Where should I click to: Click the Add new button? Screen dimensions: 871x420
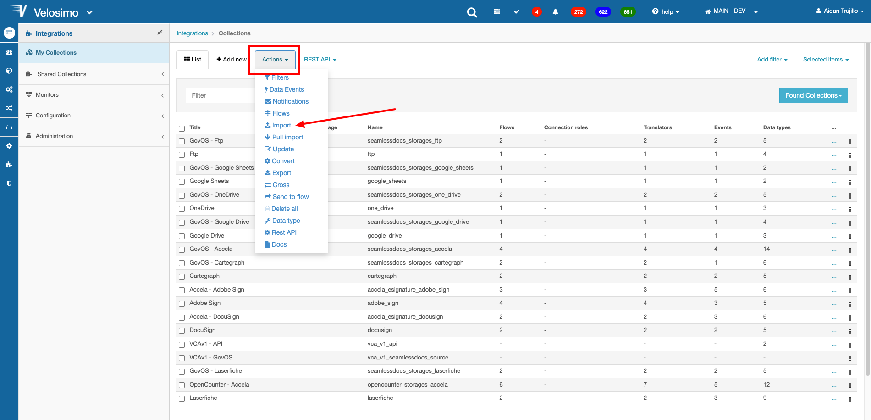[232, 60]
